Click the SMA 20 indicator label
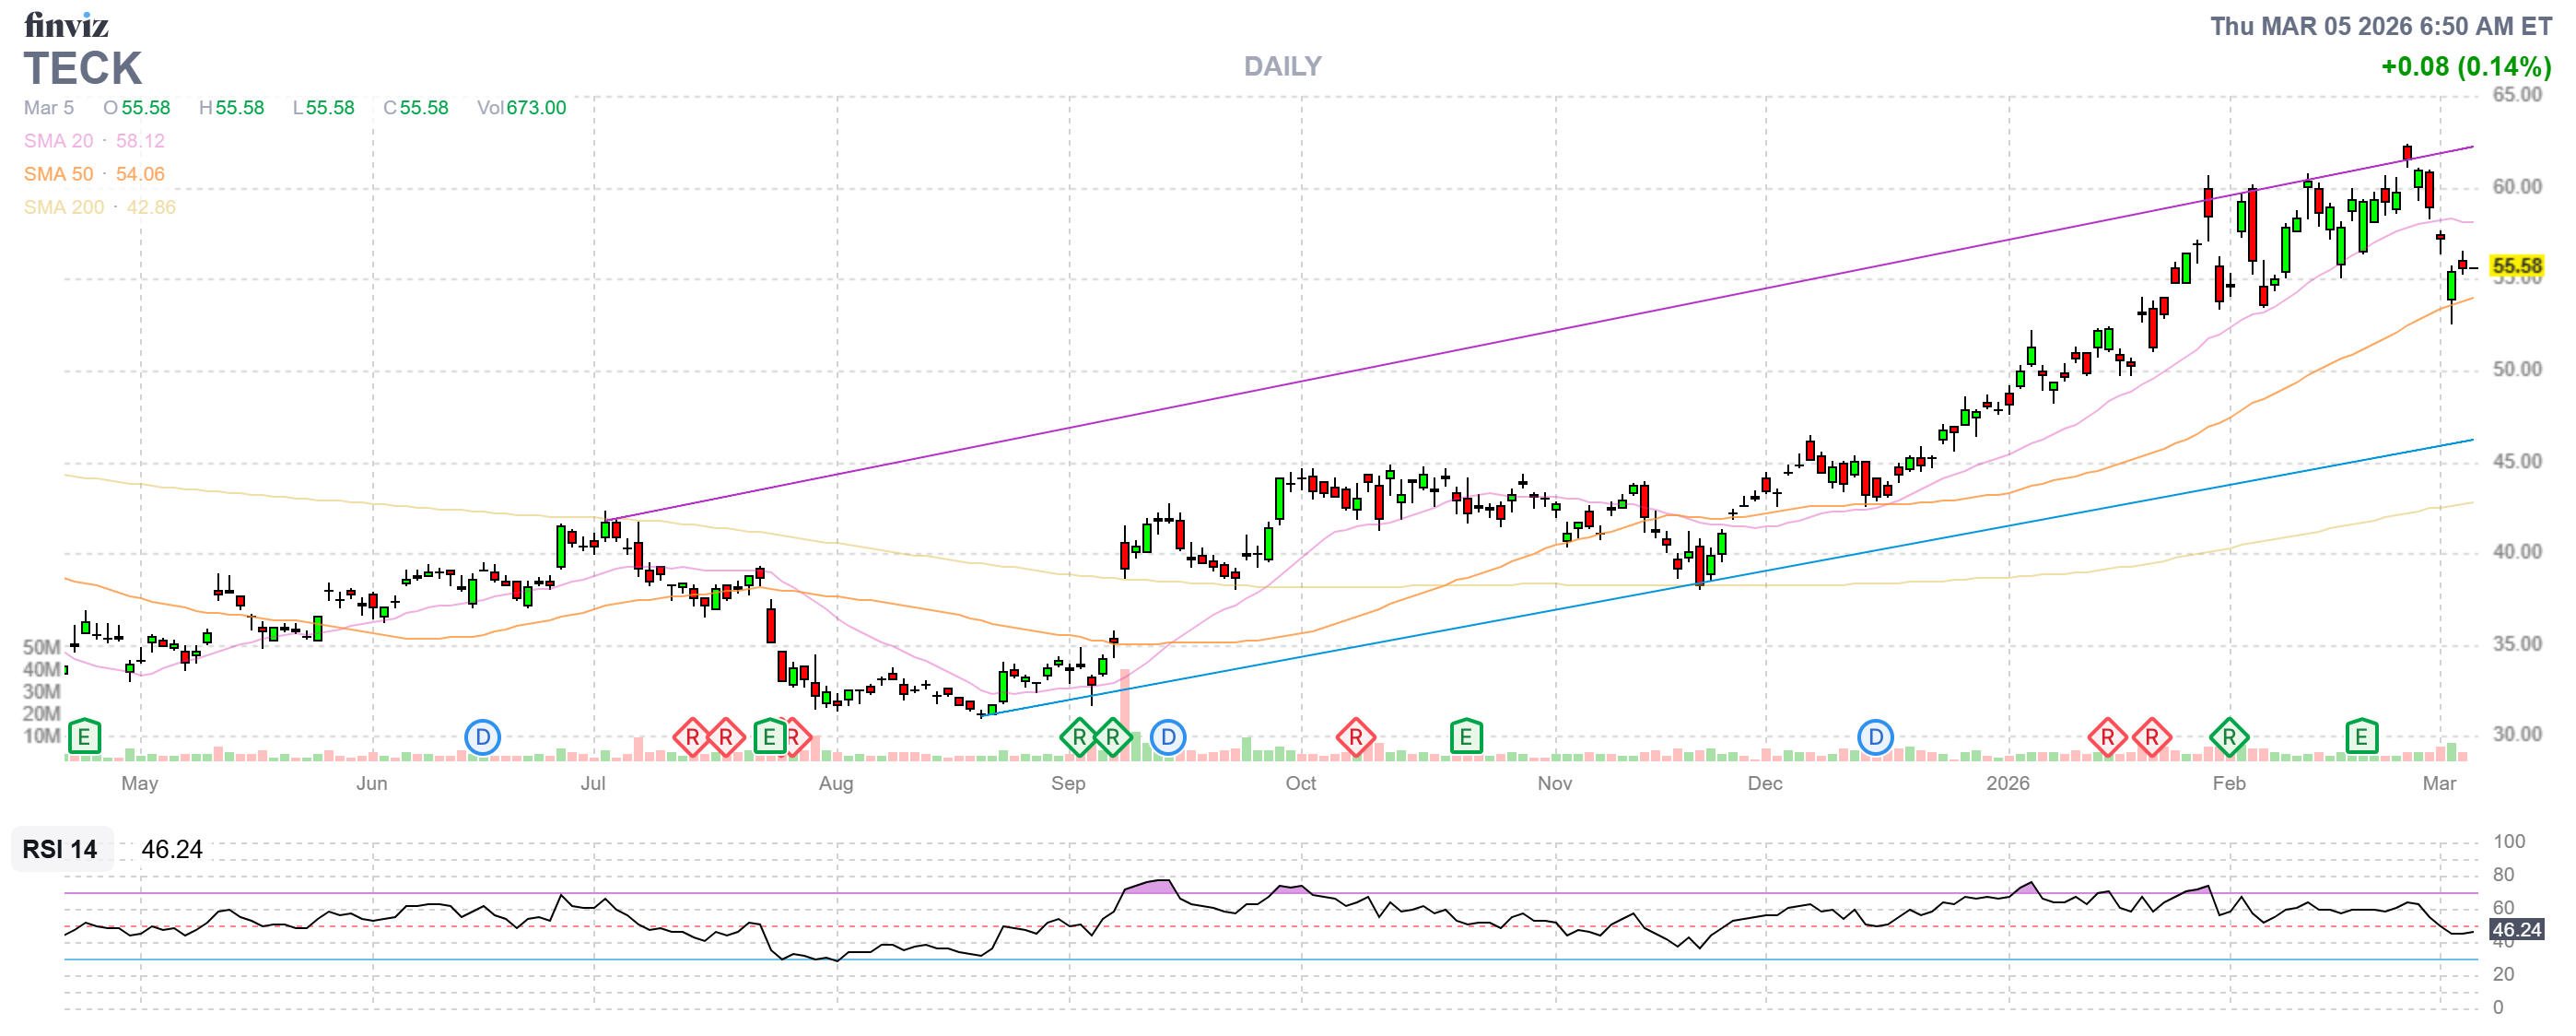 (59, 141)
